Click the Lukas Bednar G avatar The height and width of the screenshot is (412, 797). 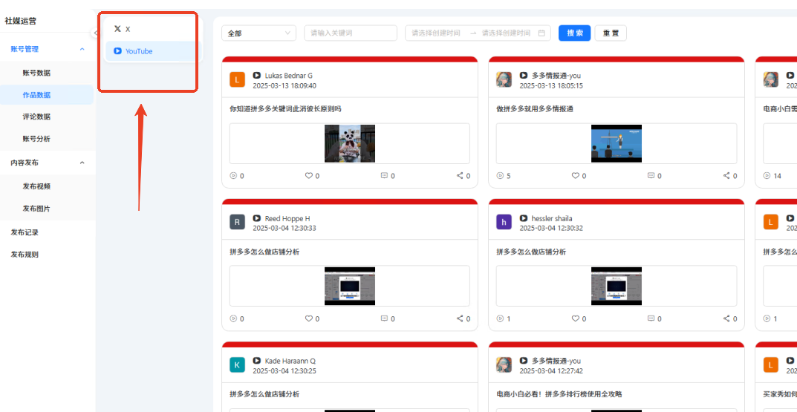point(238,79)
